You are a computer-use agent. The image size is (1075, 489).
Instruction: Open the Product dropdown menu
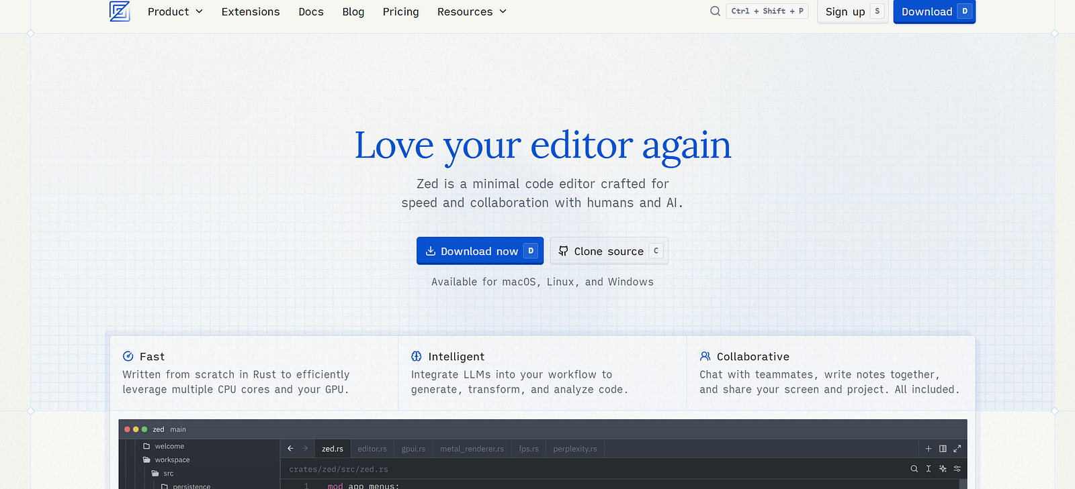point(175,11)
